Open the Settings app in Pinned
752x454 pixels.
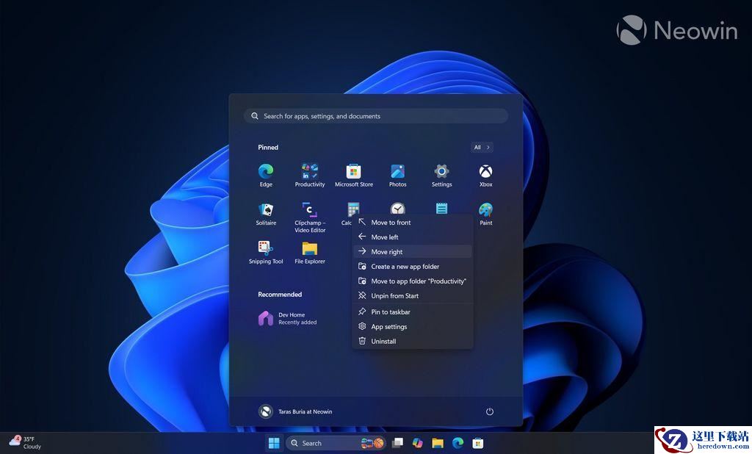(441, 175)
